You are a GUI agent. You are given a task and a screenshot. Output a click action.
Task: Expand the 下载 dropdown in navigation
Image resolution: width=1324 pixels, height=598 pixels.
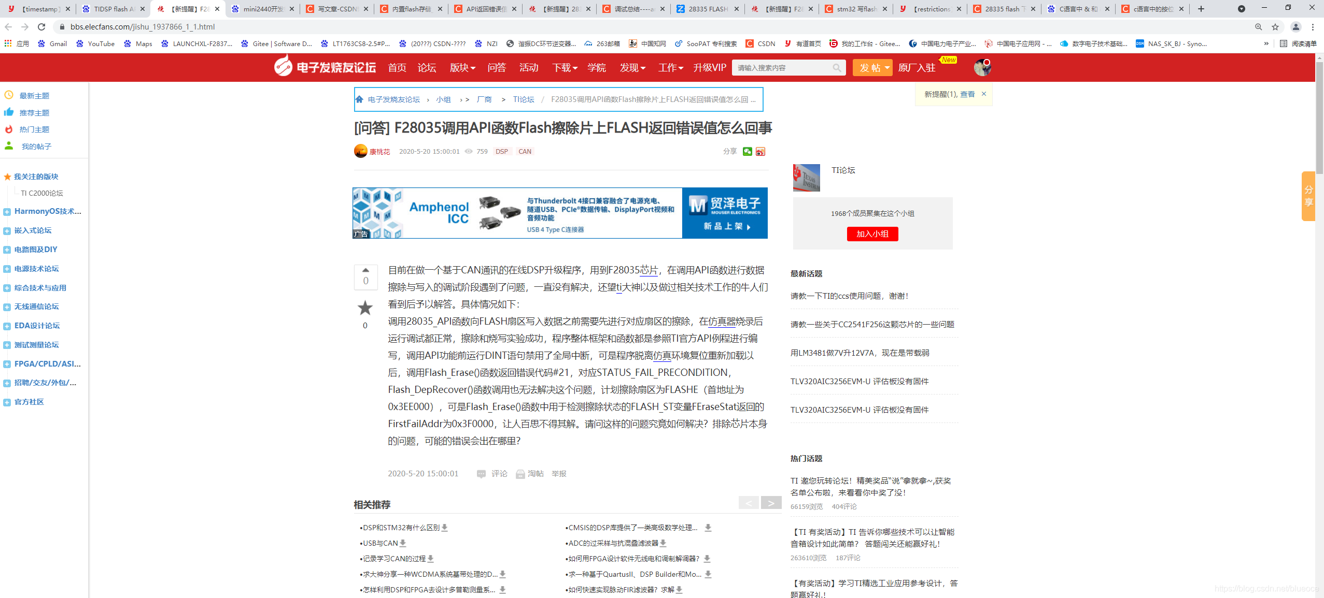pos(565,68)
